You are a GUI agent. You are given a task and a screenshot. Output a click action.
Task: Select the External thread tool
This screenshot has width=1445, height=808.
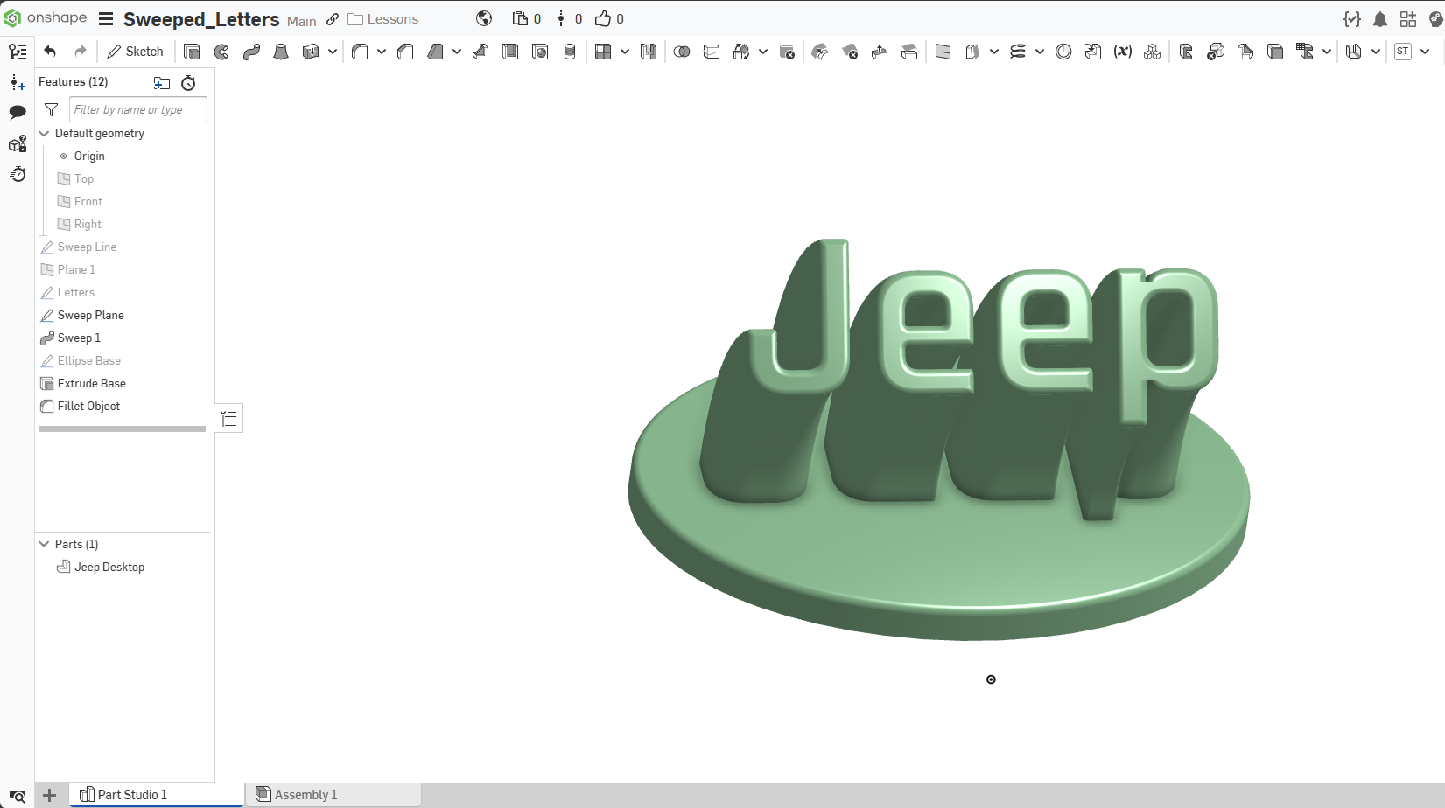[570, 52]
